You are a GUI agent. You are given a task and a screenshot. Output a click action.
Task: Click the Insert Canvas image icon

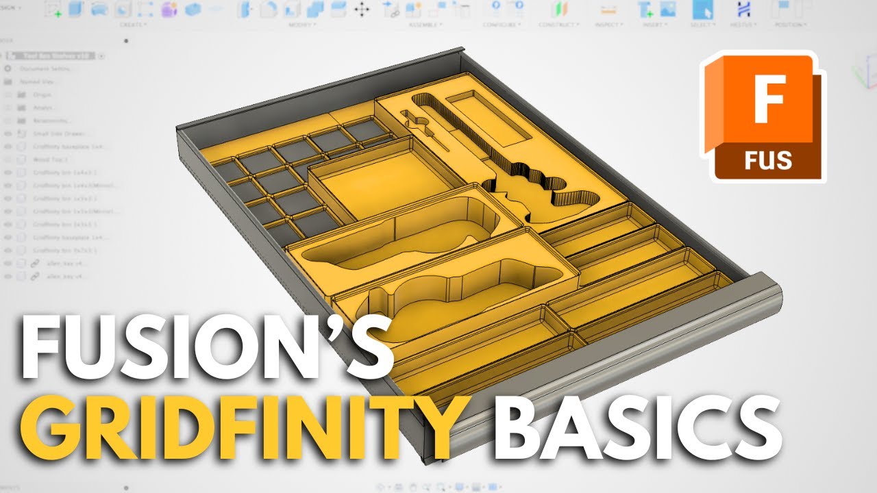pyautogui.click(x=667, y=9)
